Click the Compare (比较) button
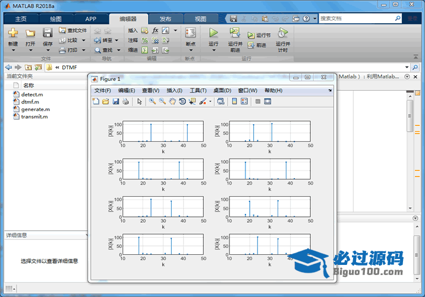 coord(69,40)
